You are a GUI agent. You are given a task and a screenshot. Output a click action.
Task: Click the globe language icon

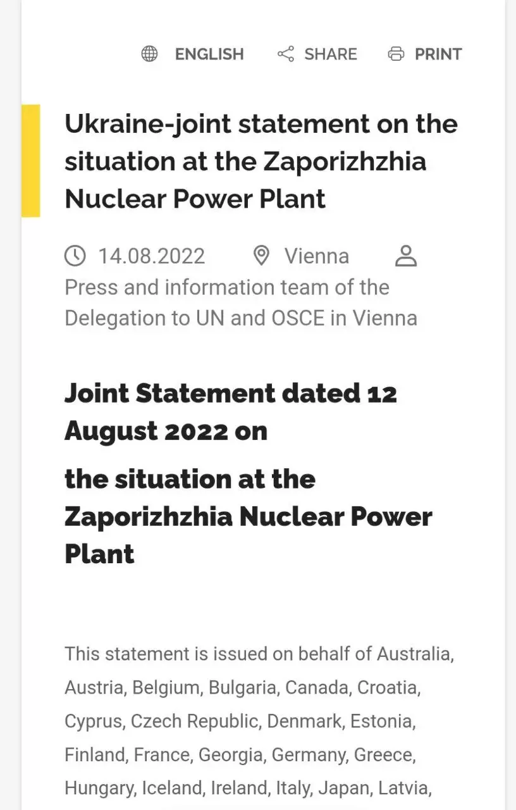[149, 54]
